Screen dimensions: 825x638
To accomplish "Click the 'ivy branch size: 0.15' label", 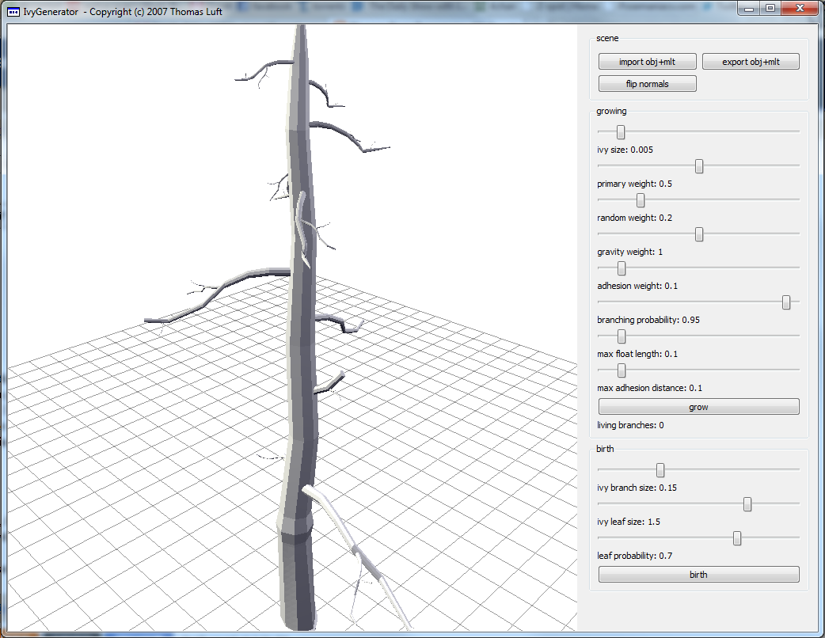I will [637, 488].
